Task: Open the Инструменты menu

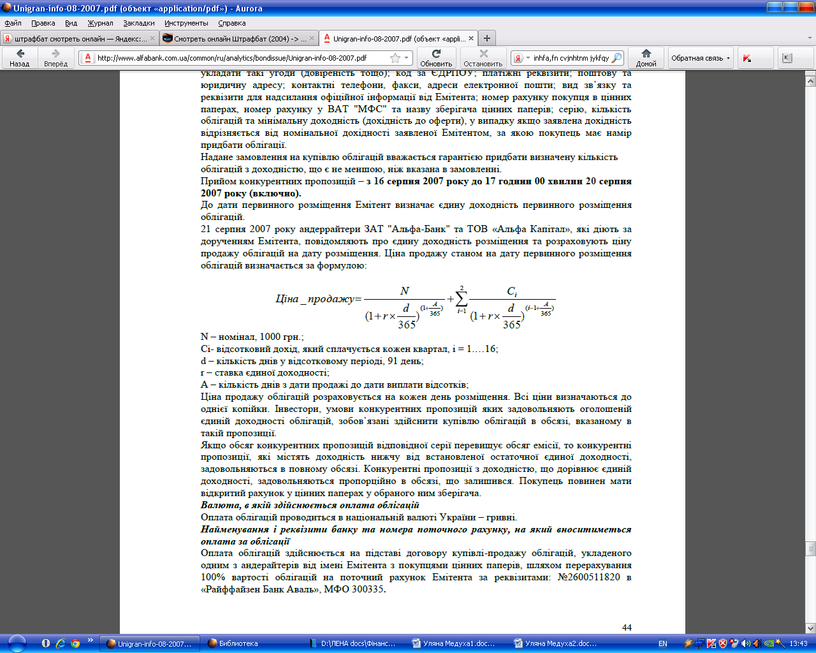Action: (186, 23)
